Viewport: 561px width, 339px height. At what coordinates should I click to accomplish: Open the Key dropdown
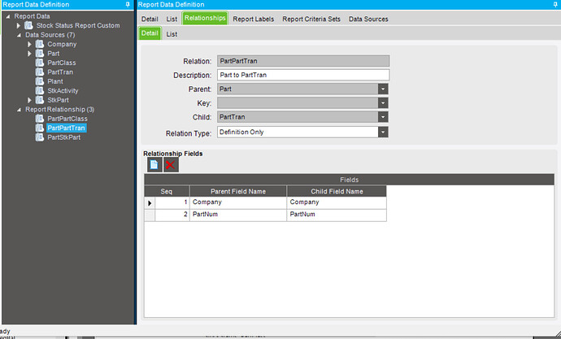pos(383,103)
